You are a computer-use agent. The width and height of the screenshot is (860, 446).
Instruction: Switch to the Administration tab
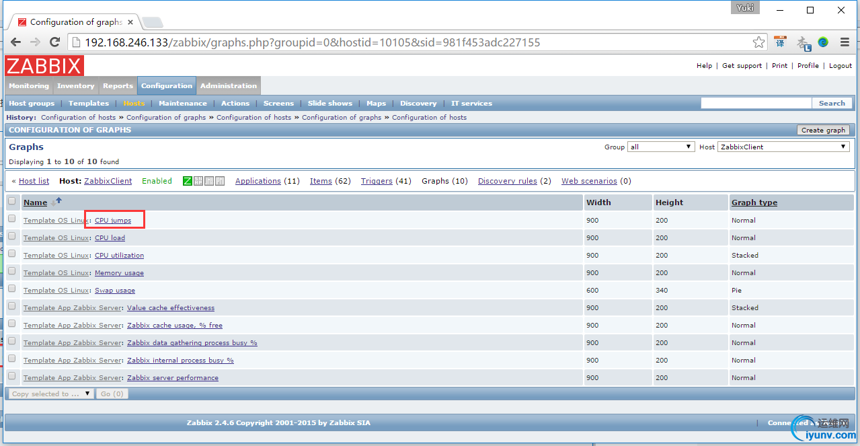(x=229, y=85)
